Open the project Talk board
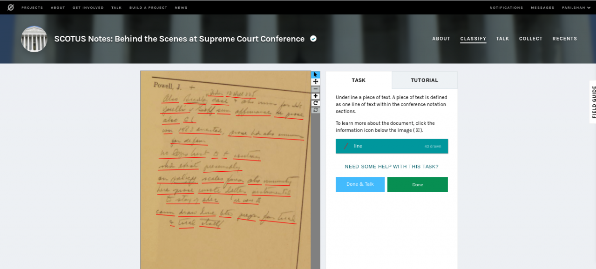596x269 pixels. click(502, 39)
